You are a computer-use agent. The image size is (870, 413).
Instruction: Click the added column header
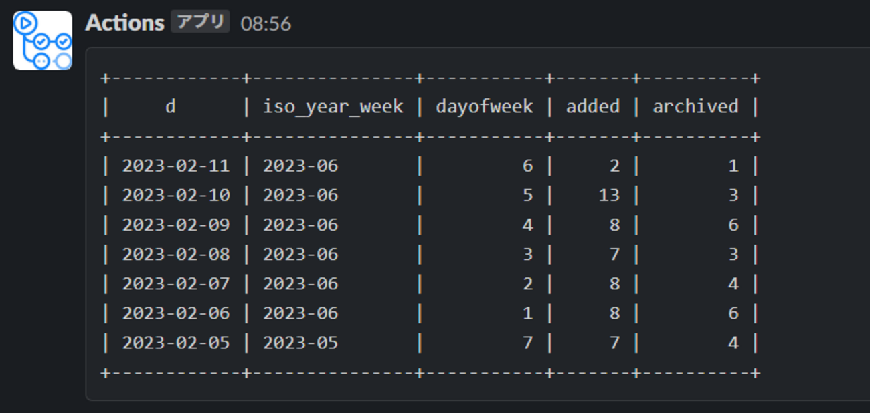pos(592,106)
